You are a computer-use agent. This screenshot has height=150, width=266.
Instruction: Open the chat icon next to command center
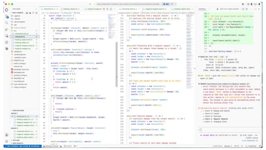pos(172,4)
